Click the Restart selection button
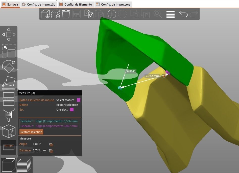 click(x=31, y=132)
